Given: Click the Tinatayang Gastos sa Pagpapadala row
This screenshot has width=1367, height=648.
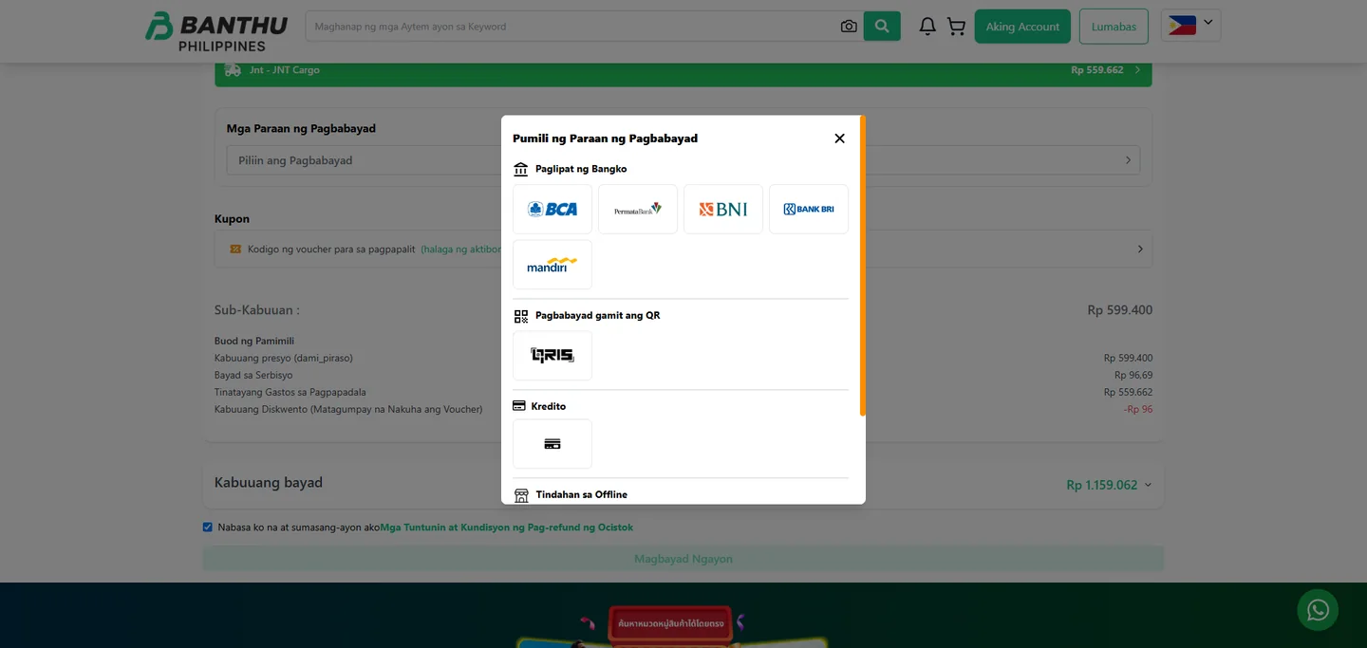Looking at the screenshot, I should [683, 392].
